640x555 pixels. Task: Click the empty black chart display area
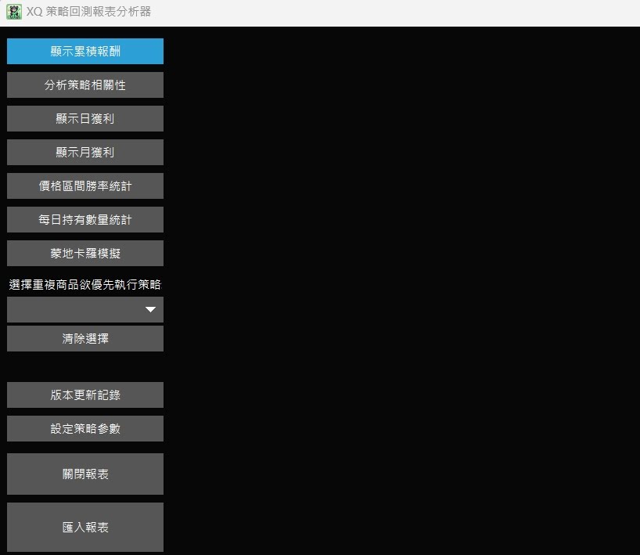399,290
